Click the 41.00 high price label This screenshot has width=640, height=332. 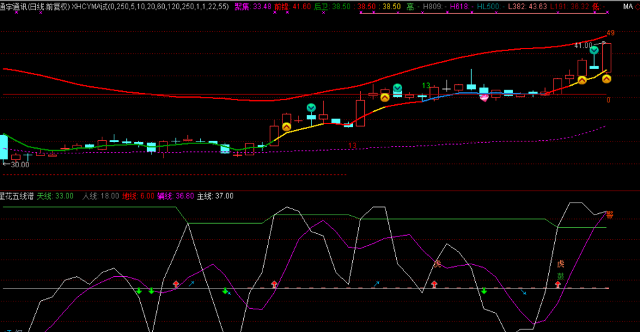583,45
